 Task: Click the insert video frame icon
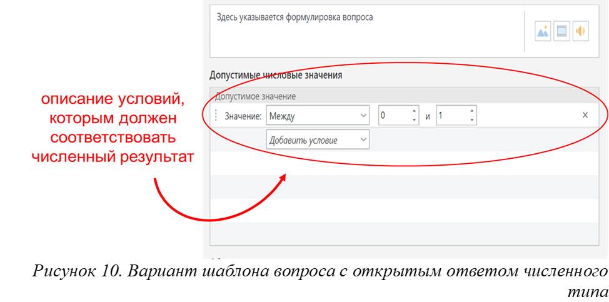[561, 33]
